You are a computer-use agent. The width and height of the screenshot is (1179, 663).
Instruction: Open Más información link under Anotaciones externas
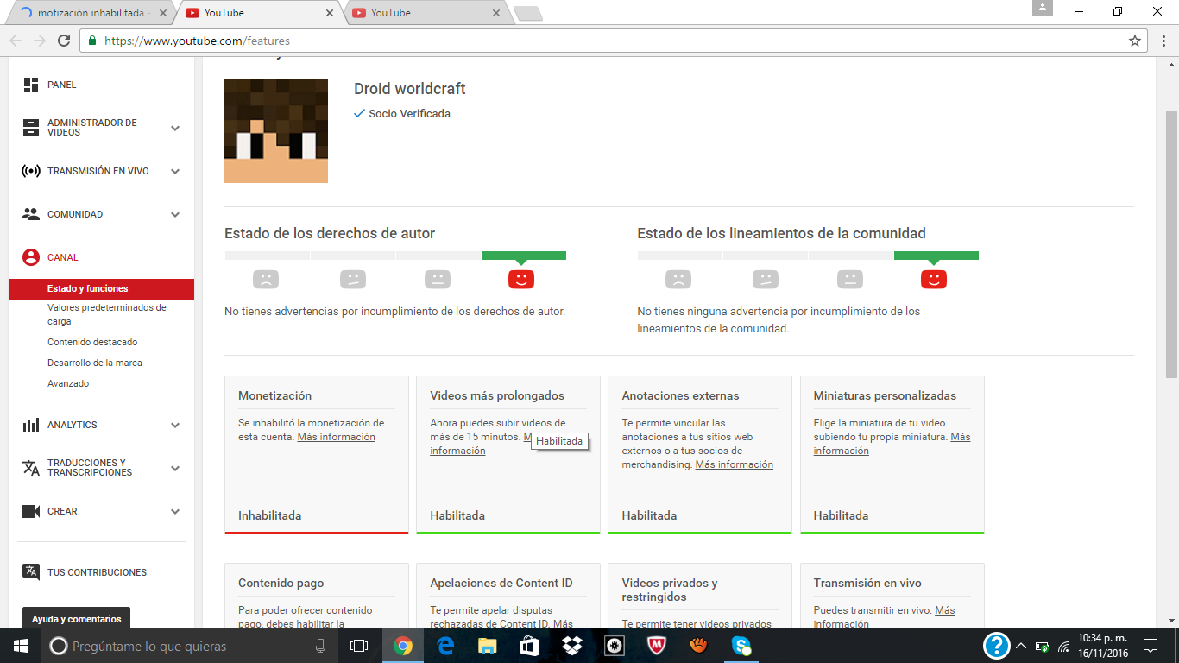click(735, 464)
